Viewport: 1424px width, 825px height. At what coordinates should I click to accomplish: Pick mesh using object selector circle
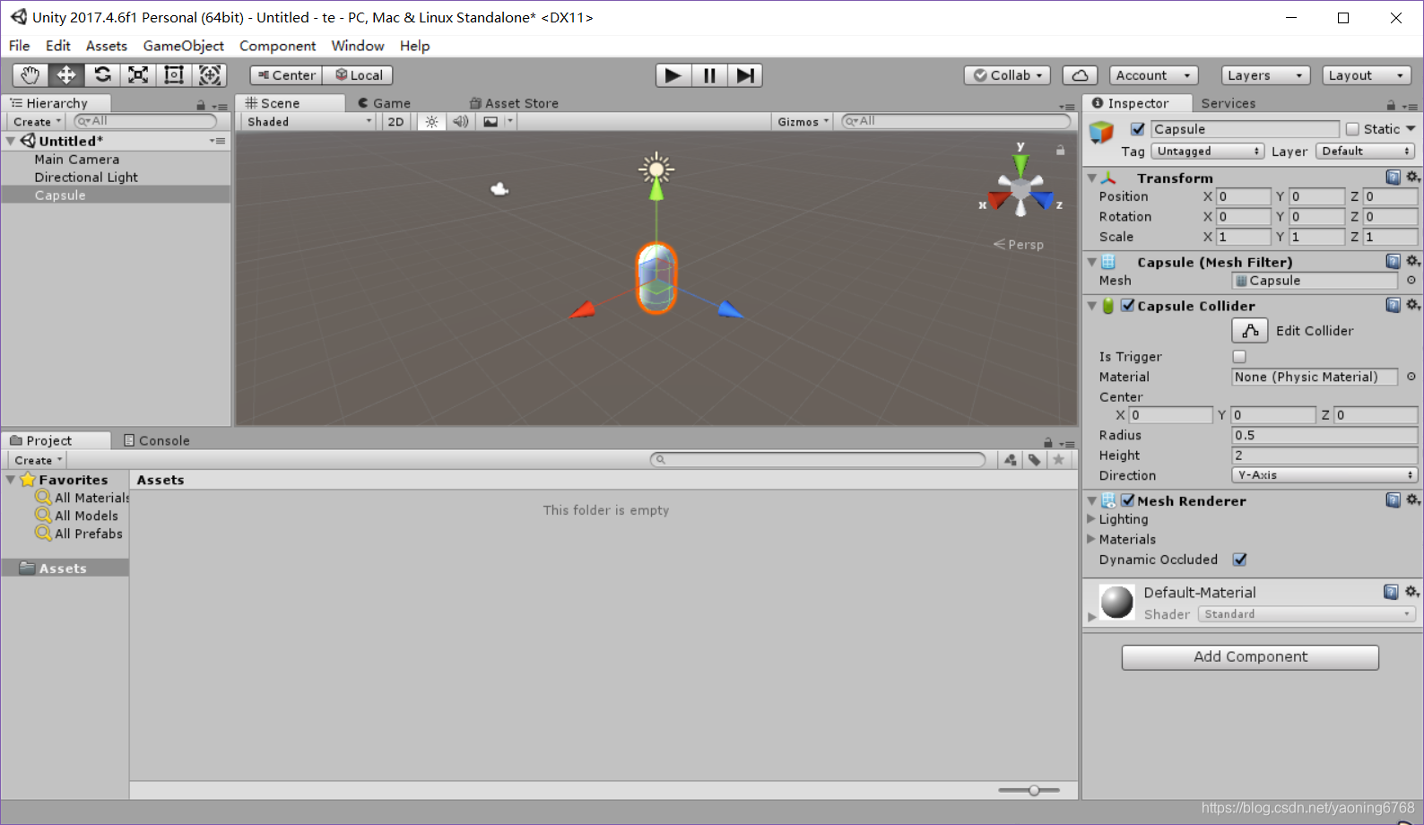(1411, 281)
